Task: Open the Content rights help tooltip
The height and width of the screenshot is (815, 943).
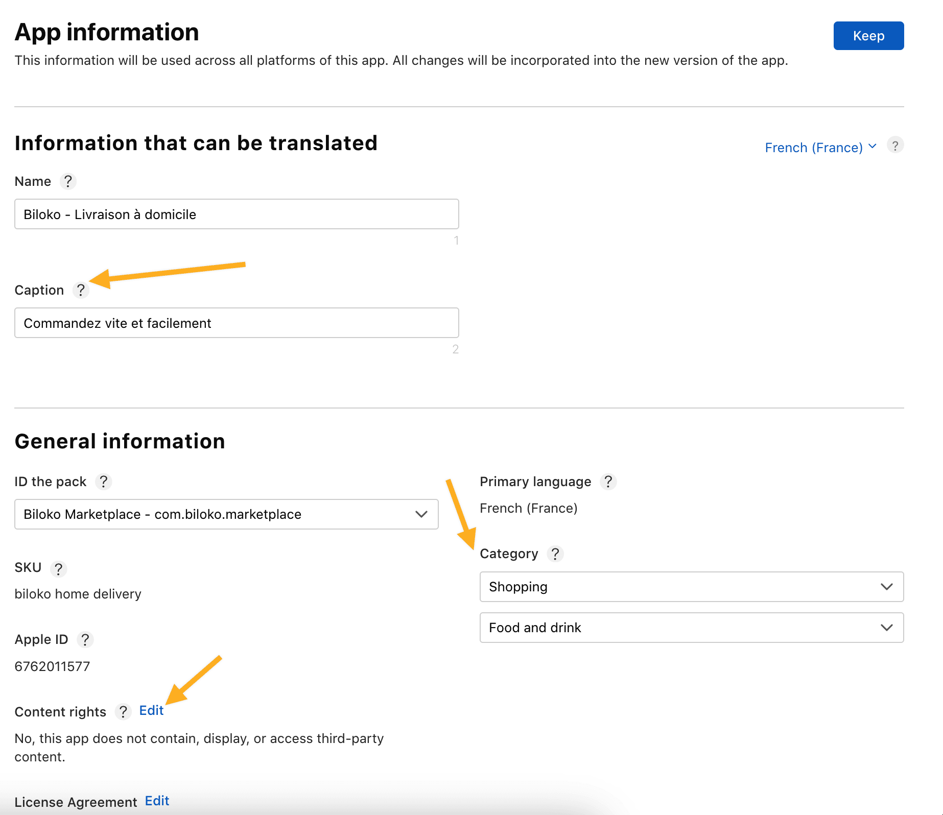Action: pos(123,712)
